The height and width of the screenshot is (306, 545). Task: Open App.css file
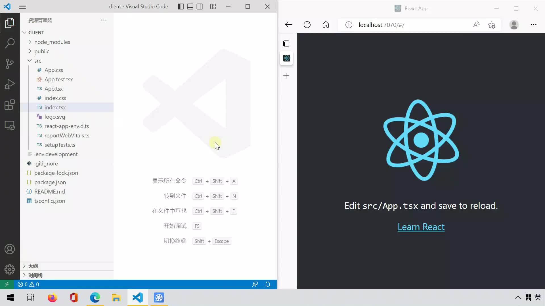click(x=67, y=70)
